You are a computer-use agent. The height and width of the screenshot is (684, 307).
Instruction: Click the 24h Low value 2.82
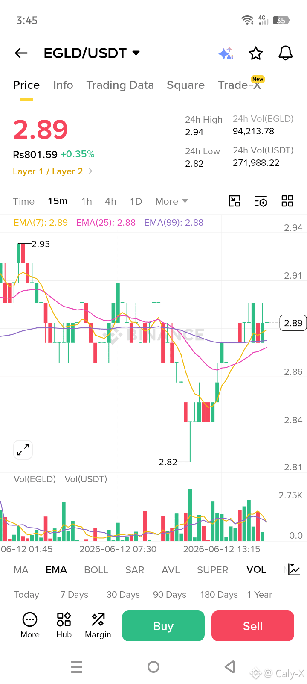(194, 164)
